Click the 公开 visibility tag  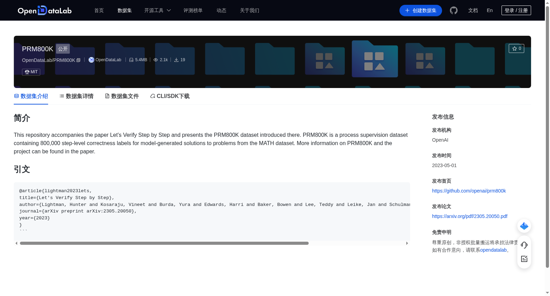pyautogui.click(x=63, y=49)
